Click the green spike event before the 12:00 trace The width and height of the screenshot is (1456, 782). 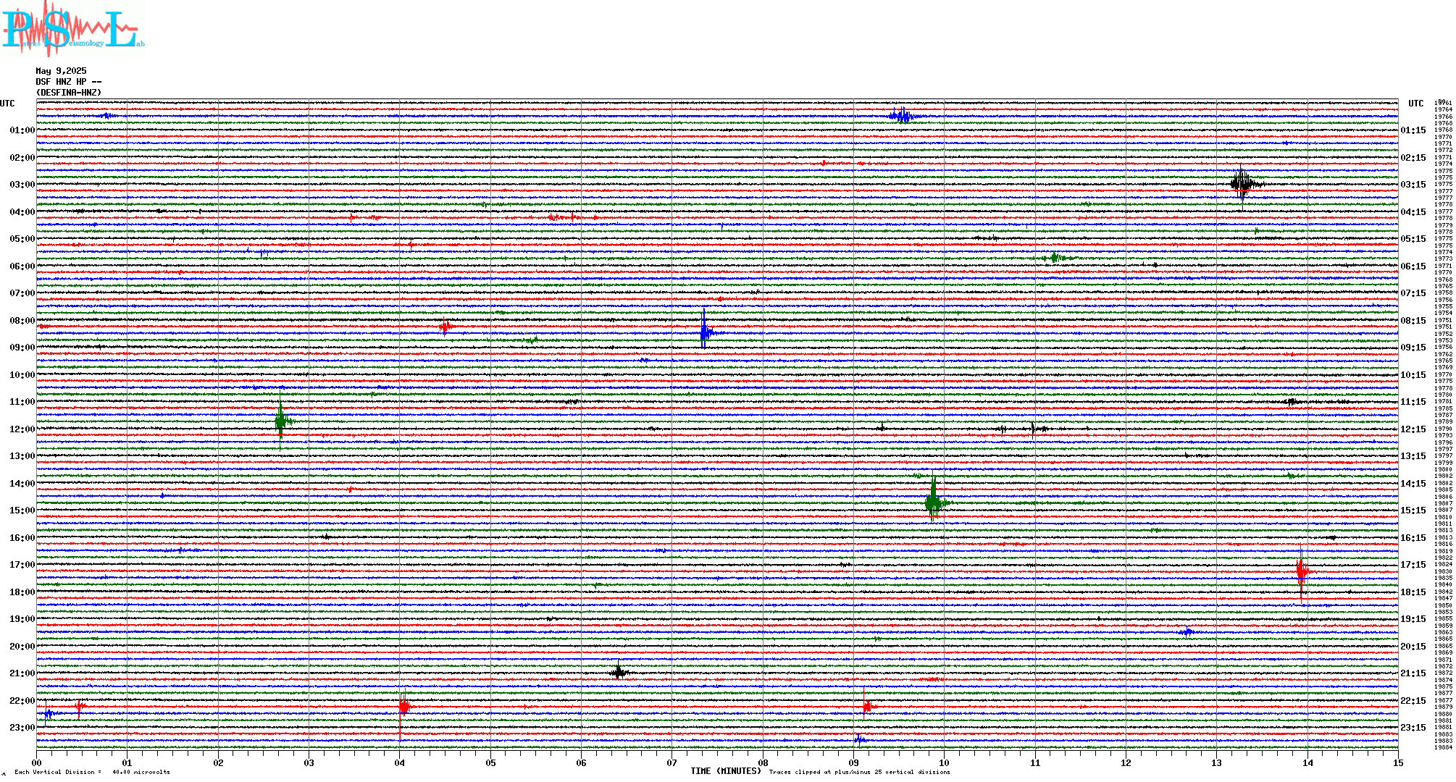coord(282,421)
